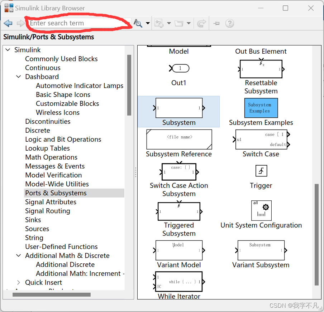The height and width of the screenshot is (312, 324).
Task: Click the forward navigation arrow
Action: pos(20,23)
